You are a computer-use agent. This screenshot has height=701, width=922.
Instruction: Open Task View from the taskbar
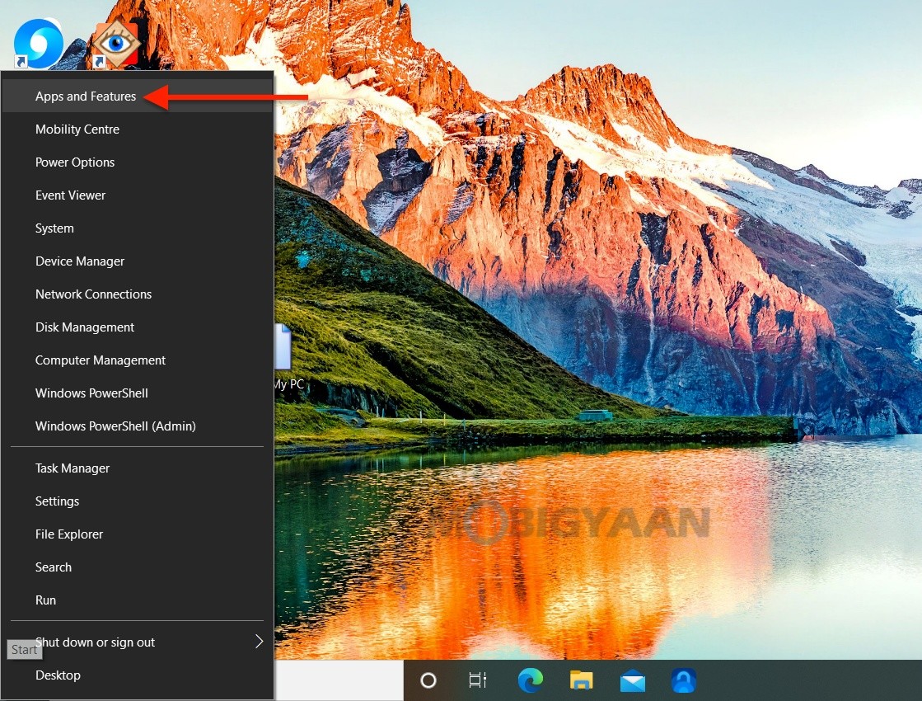coord(477,680)
